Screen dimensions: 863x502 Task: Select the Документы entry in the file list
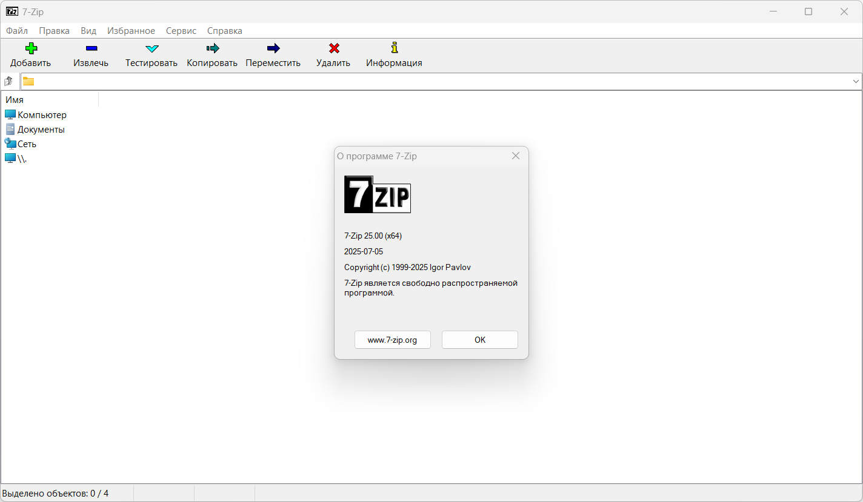(x=35, y=130)
